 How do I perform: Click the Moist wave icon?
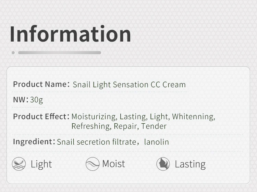[93, 164]
